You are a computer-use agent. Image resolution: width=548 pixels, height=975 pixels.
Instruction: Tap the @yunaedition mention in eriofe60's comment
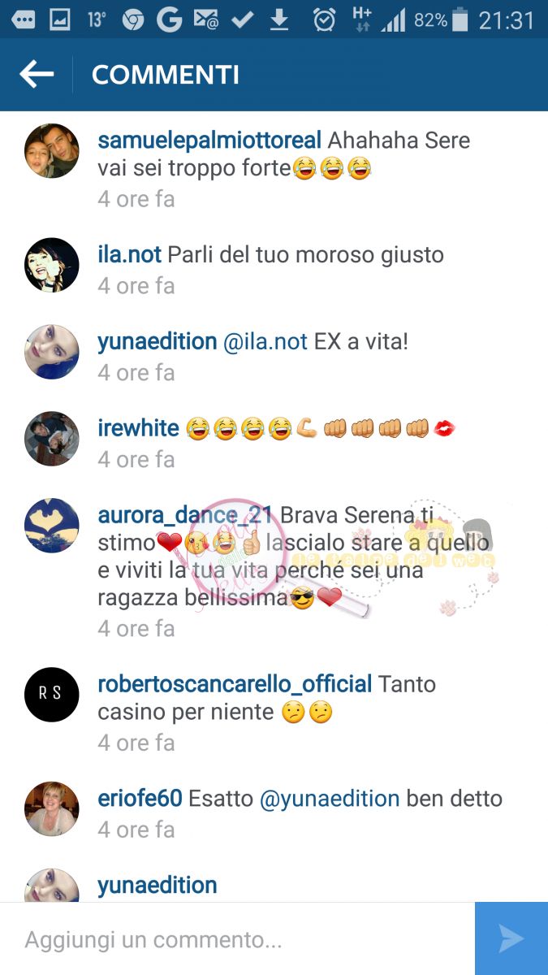tap(330, 799)
